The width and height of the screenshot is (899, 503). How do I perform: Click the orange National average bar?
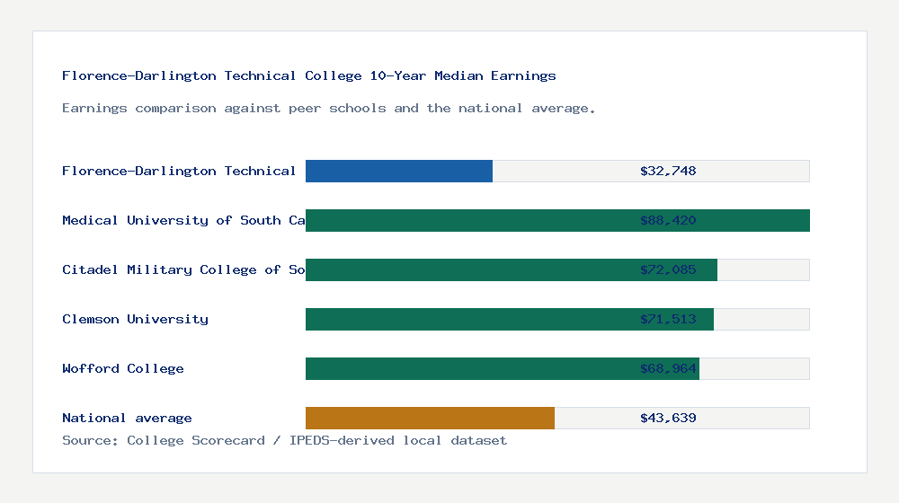click(430, 419)
